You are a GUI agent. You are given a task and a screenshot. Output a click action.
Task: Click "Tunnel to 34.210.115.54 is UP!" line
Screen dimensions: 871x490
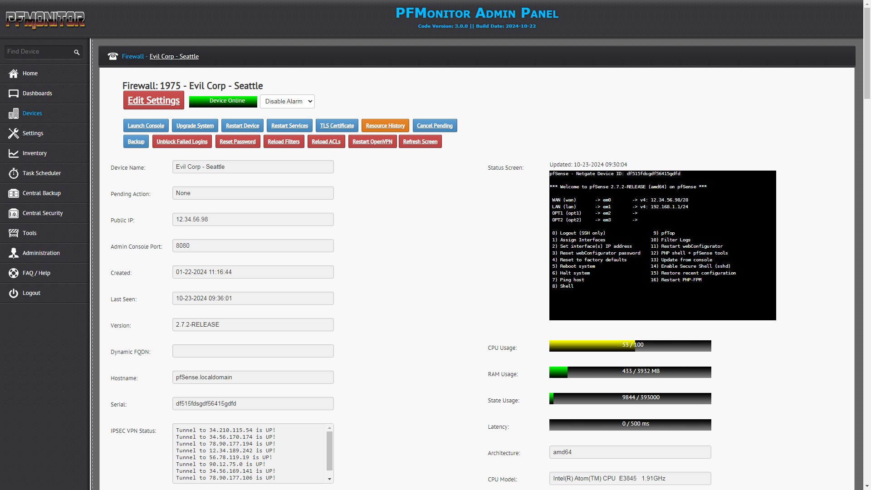tap(225, 430)
